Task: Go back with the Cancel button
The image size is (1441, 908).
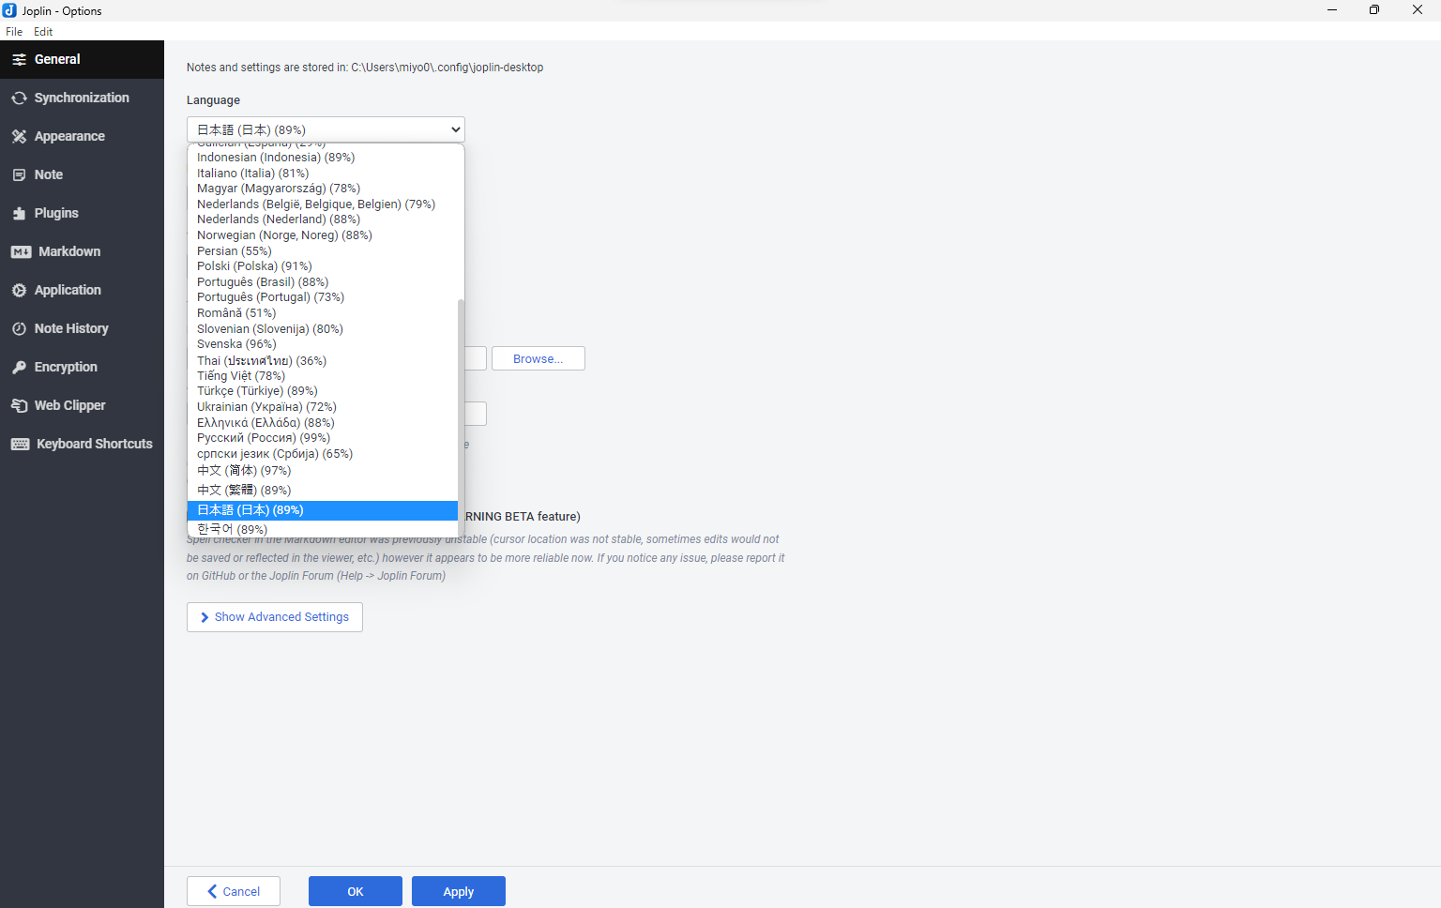Action: 234,891
